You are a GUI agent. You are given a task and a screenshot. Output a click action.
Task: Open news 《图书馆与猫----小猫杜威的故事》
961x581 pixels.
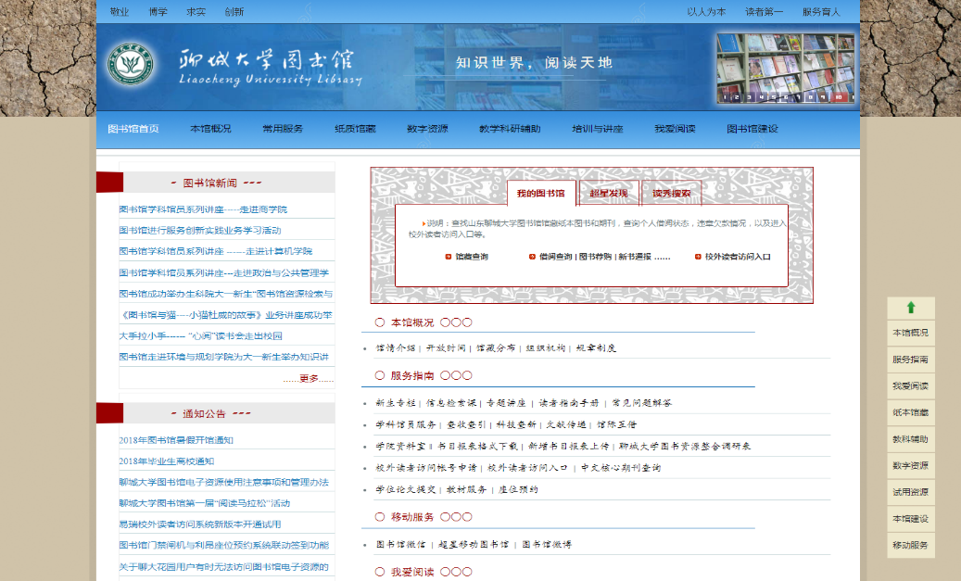225,315
